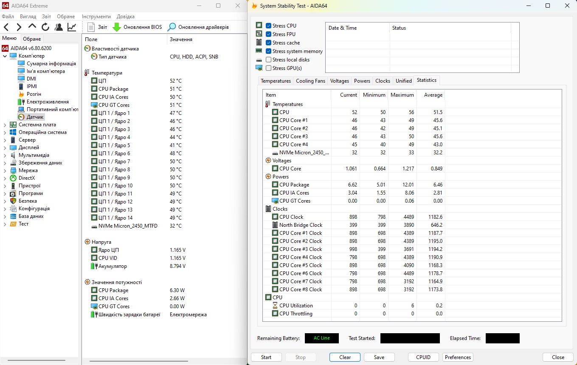This screenshot has height=365, width=577.
Task: Expand the Мережа tree node
Action: pyautogui.click(x=5, y=170)
